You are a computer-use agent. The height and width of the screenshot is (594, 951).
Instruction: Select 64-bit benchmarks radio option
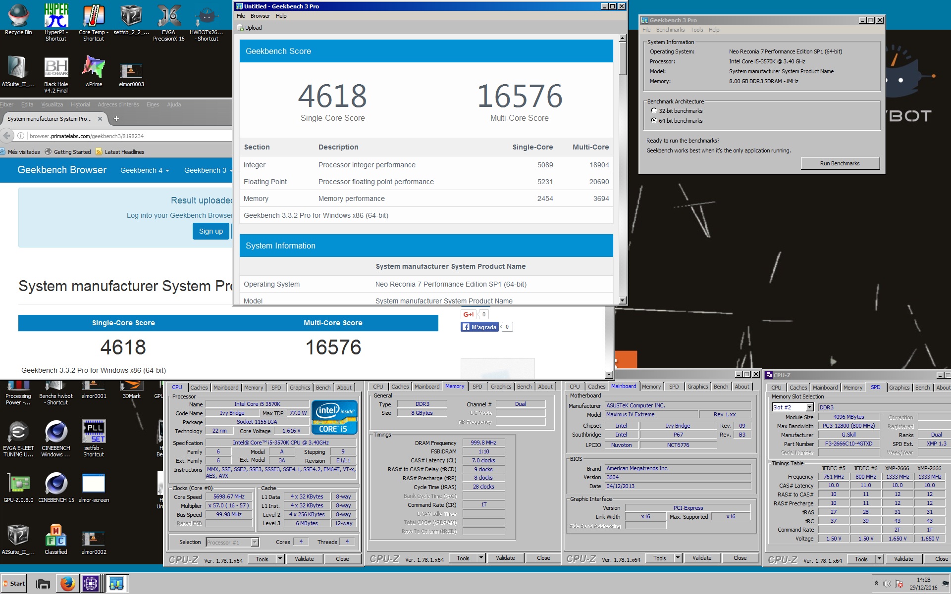coord(654,121)
